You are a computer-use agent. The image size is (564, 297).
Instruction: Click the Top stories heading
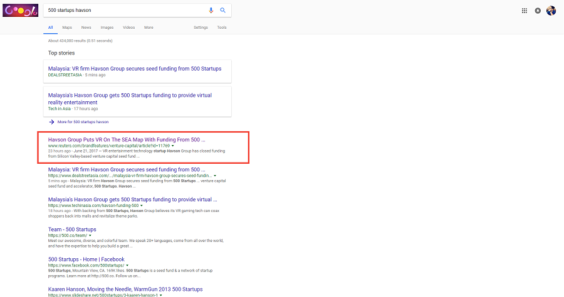(61, 53)
